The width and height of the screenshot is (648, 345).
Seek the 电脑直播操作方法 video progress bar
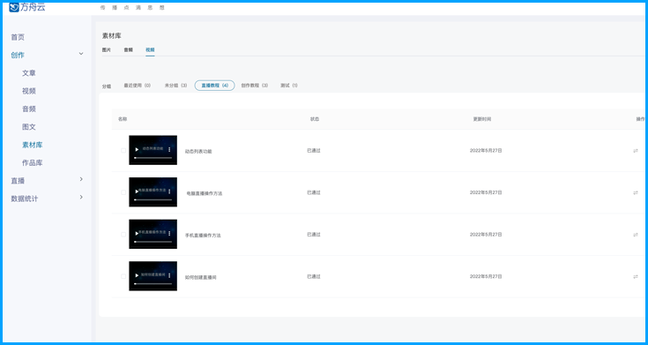pyautogui.click(x=153, y=199)
